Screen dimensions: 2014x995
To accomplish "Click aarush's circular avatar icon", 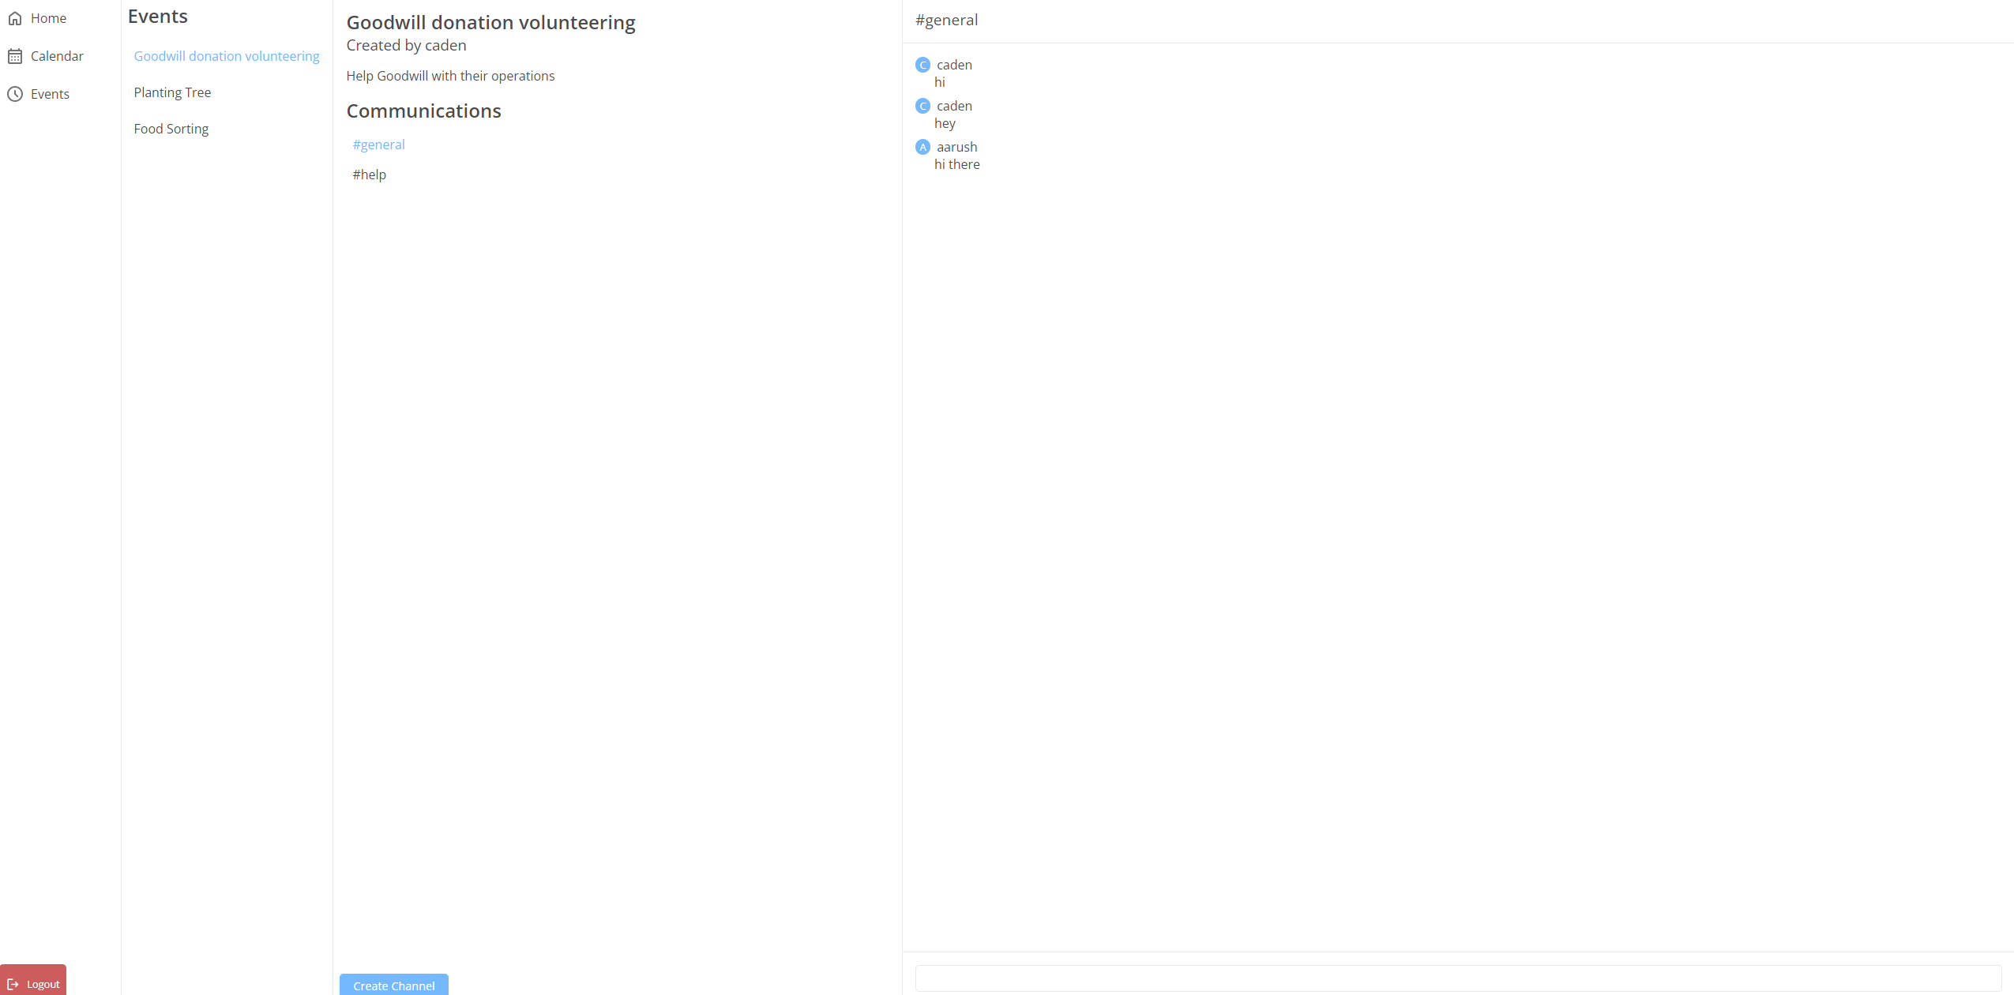I will (922, 147).
